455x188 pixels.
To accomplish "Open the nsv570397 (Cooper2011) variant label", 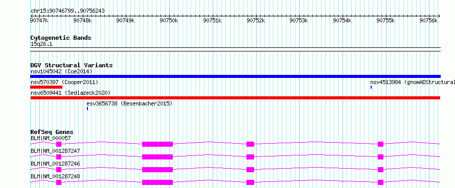I will (x=64, y=83).
